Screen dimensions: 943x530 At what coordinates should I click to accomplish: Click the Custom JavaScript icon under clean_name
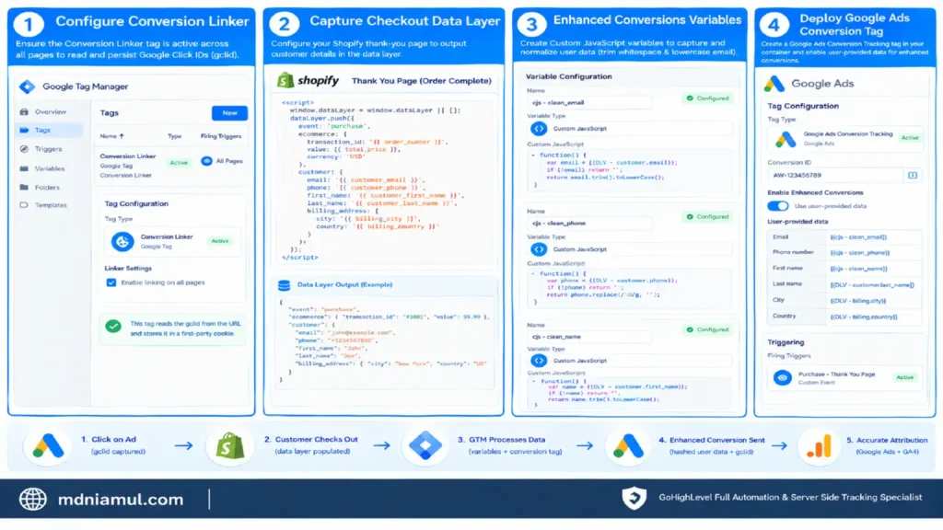[x=538, y=361]
